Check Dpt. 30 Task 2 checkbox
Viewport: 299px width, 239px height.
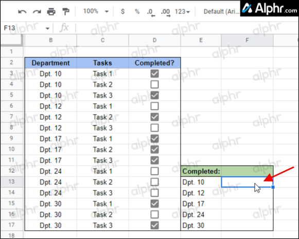tap(154, 214)
